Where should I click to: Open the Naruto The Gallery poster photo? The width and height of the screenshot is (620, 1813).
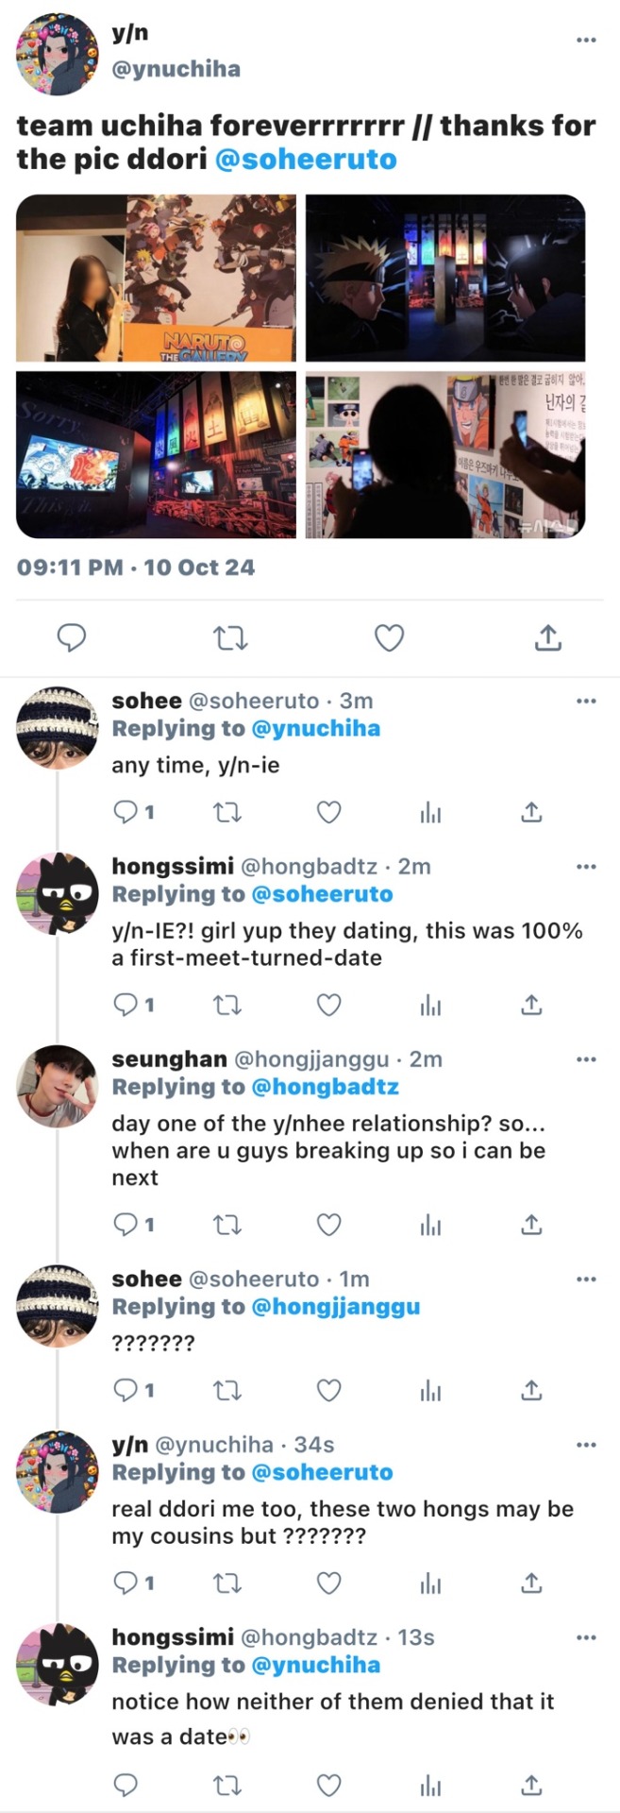(157, 278)
